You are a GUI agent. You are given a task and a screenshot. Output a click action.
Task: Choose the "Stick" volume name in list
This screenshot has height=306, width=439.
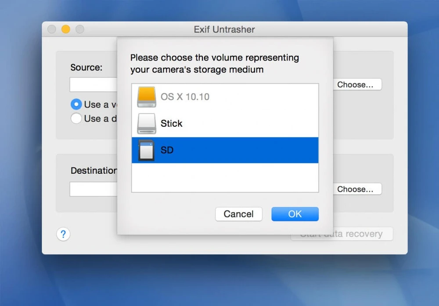tap(171, 124)
